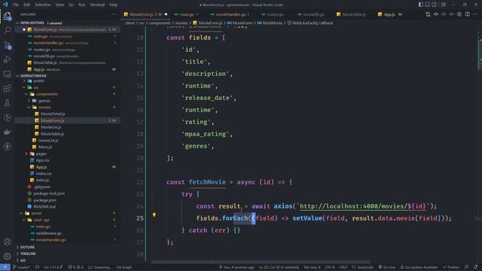Toggle the Panel layout icon

pyautogui.click(x=428, y=5)
